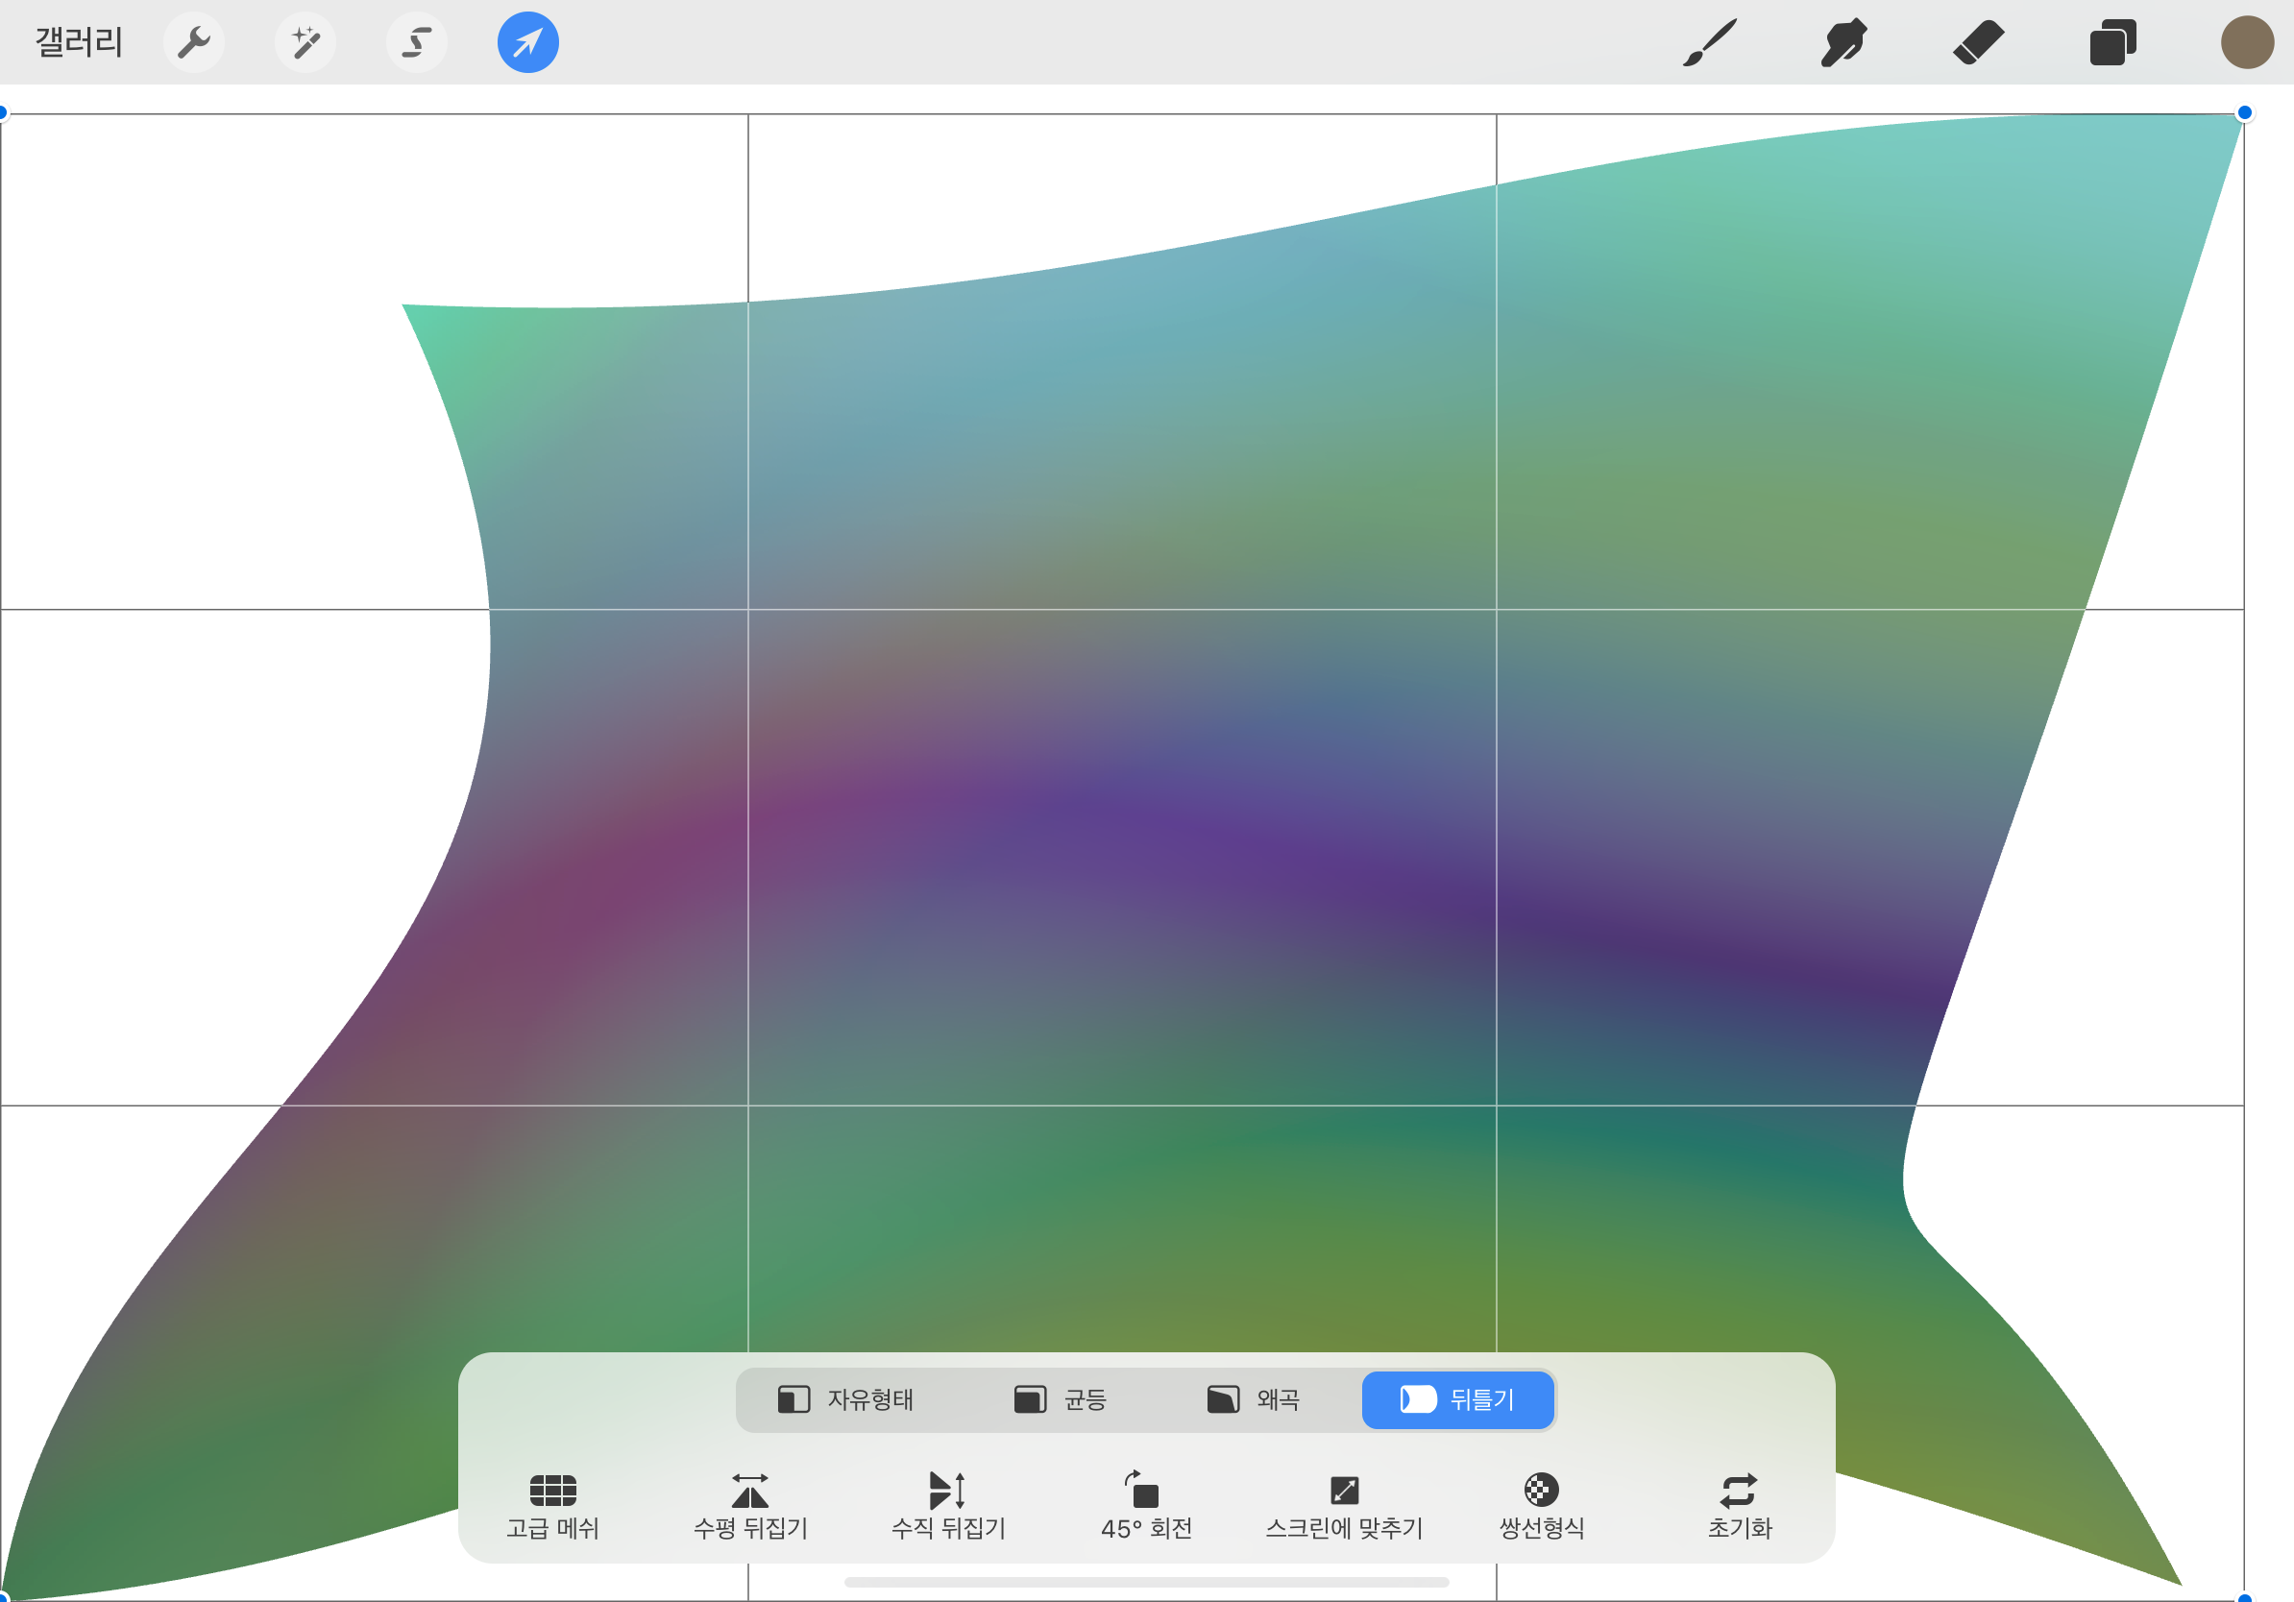The image size is (2294, 1602).
Task: Toggle the Transform arrow tool
Action: (x=527, y=43)
